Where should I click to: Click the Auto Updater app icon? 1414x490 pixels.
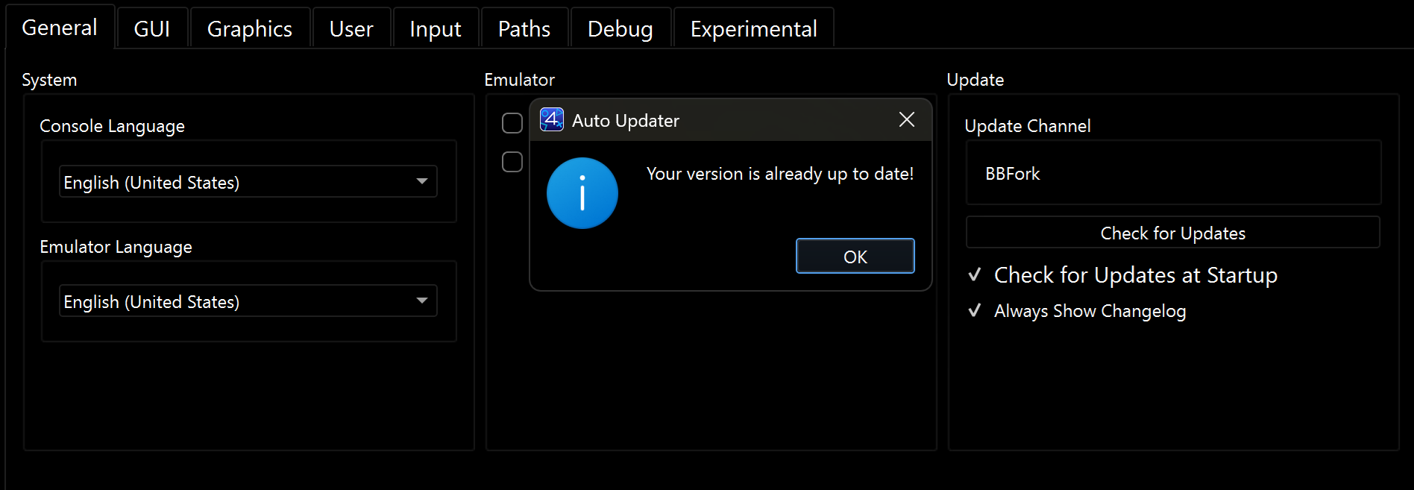[x=551, y=119]
